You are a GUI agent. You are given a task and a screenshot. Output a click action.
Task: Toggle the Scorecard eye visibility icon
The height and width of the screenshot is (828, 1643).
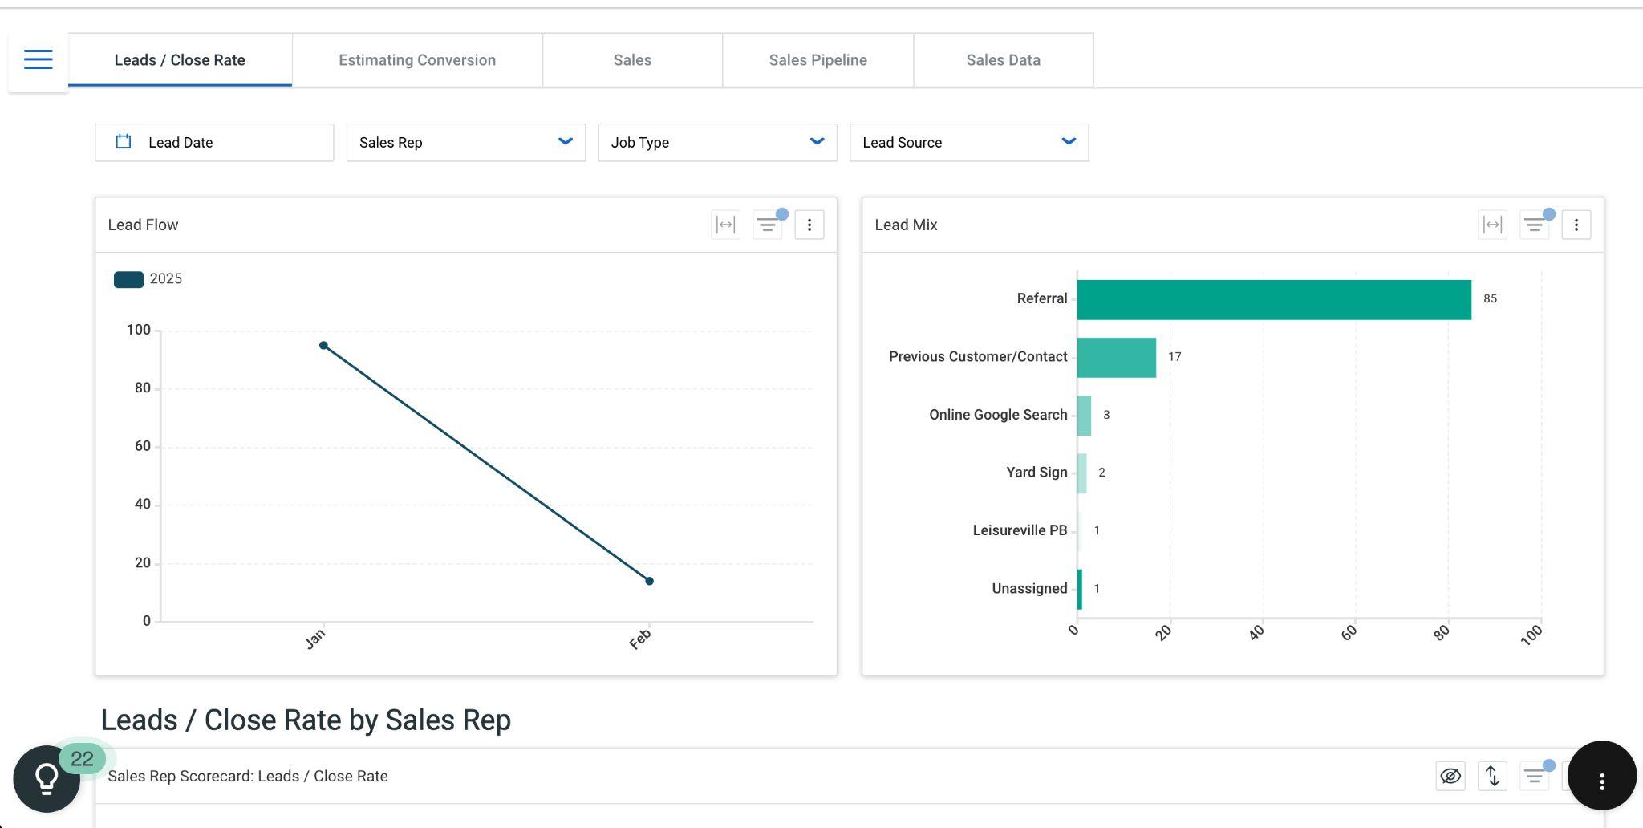1450,776
